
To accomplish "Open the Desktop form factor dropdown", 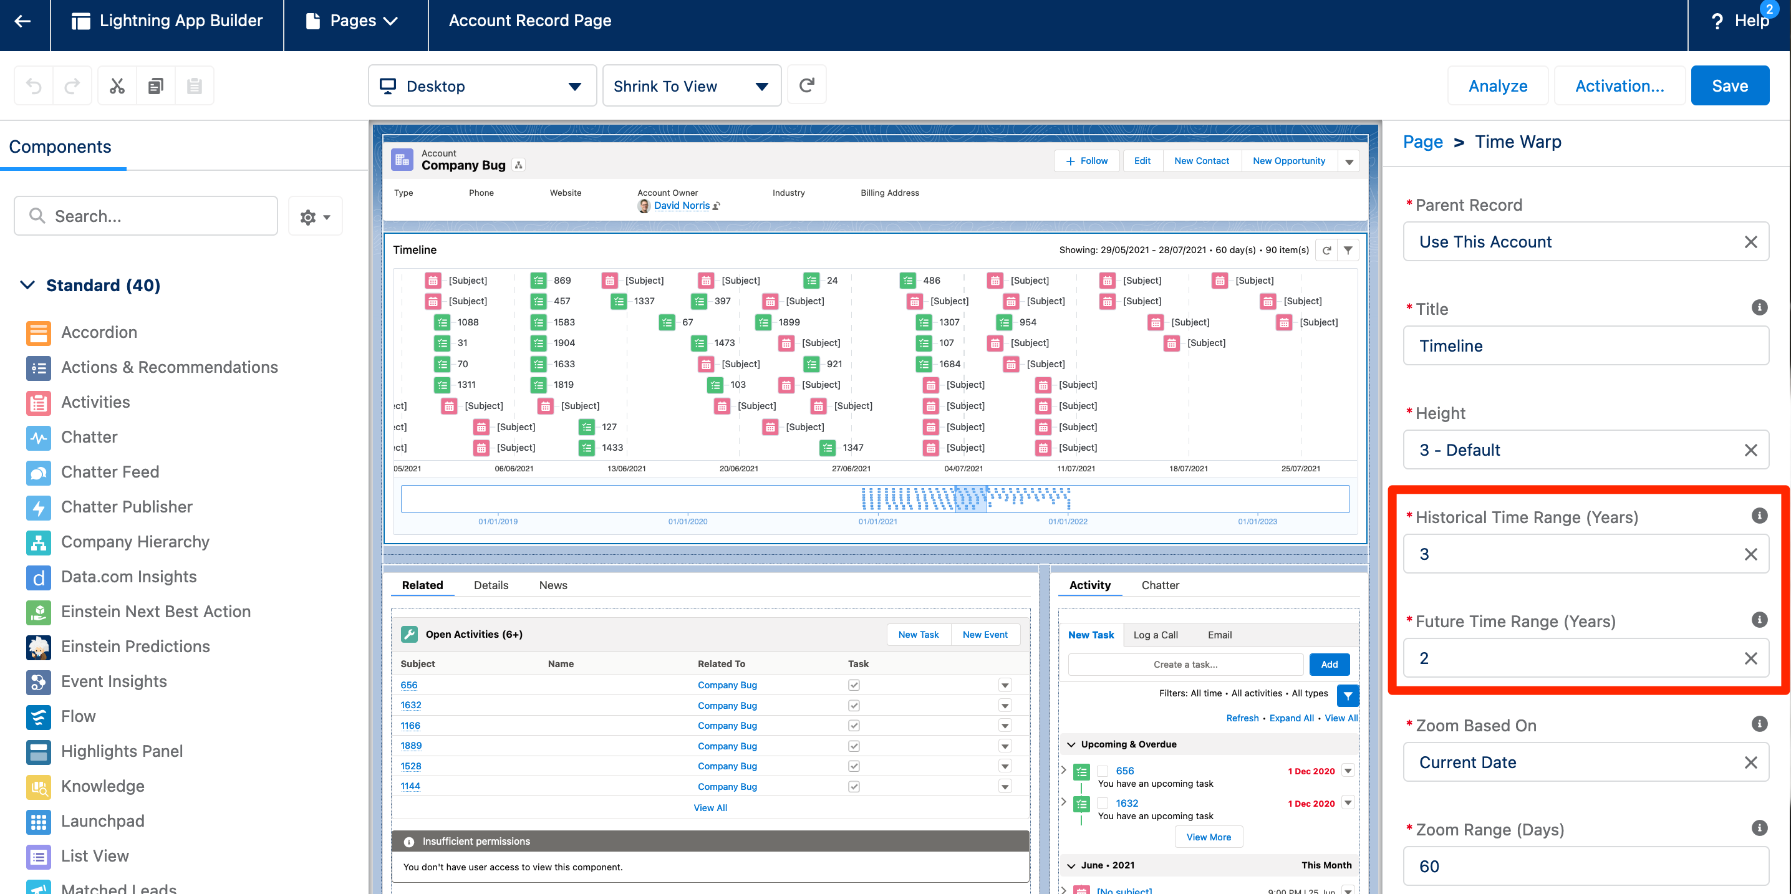I will 482,85.
